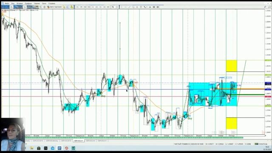Switch chart to M30 timeframe
The image size is (272, 153).
click(89, 7)
